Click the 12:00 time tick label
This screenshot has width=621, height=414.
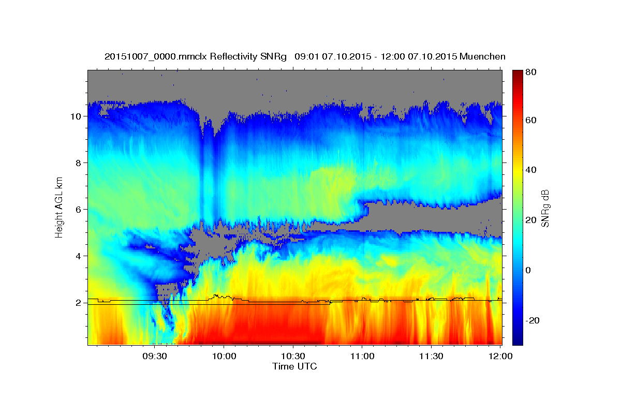tap(500, 356)
